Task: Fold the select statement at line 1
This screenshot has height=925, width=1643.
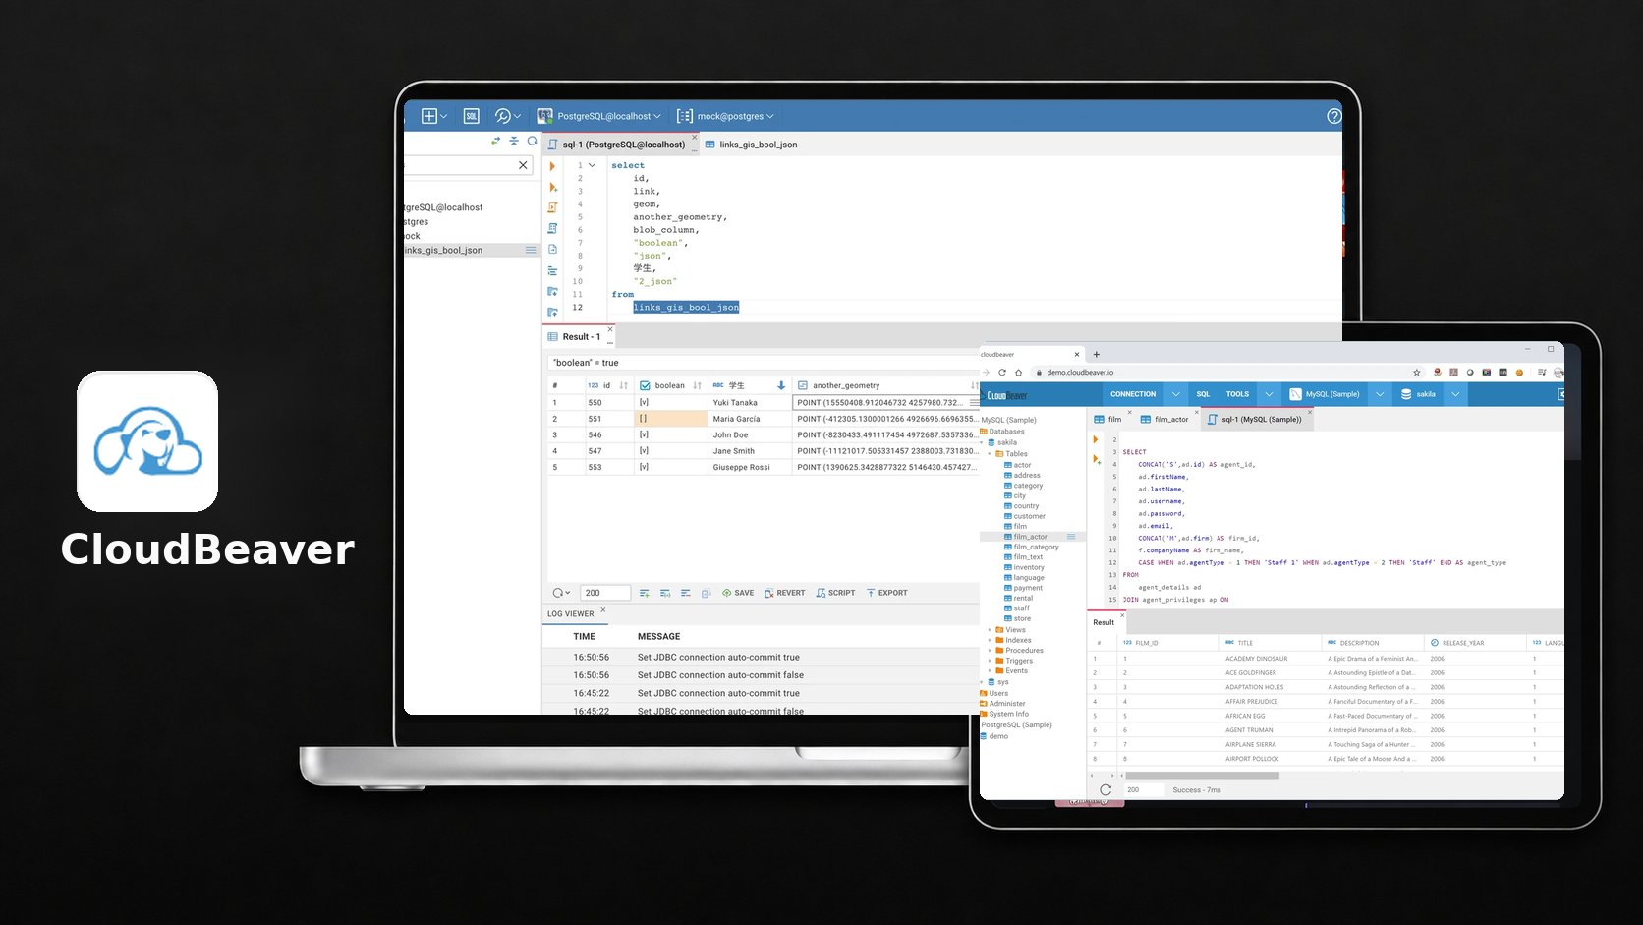Action: 592,165
